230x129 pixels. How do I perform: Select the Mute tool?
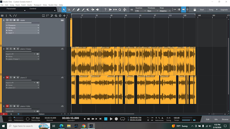click(x=88, y=10)
